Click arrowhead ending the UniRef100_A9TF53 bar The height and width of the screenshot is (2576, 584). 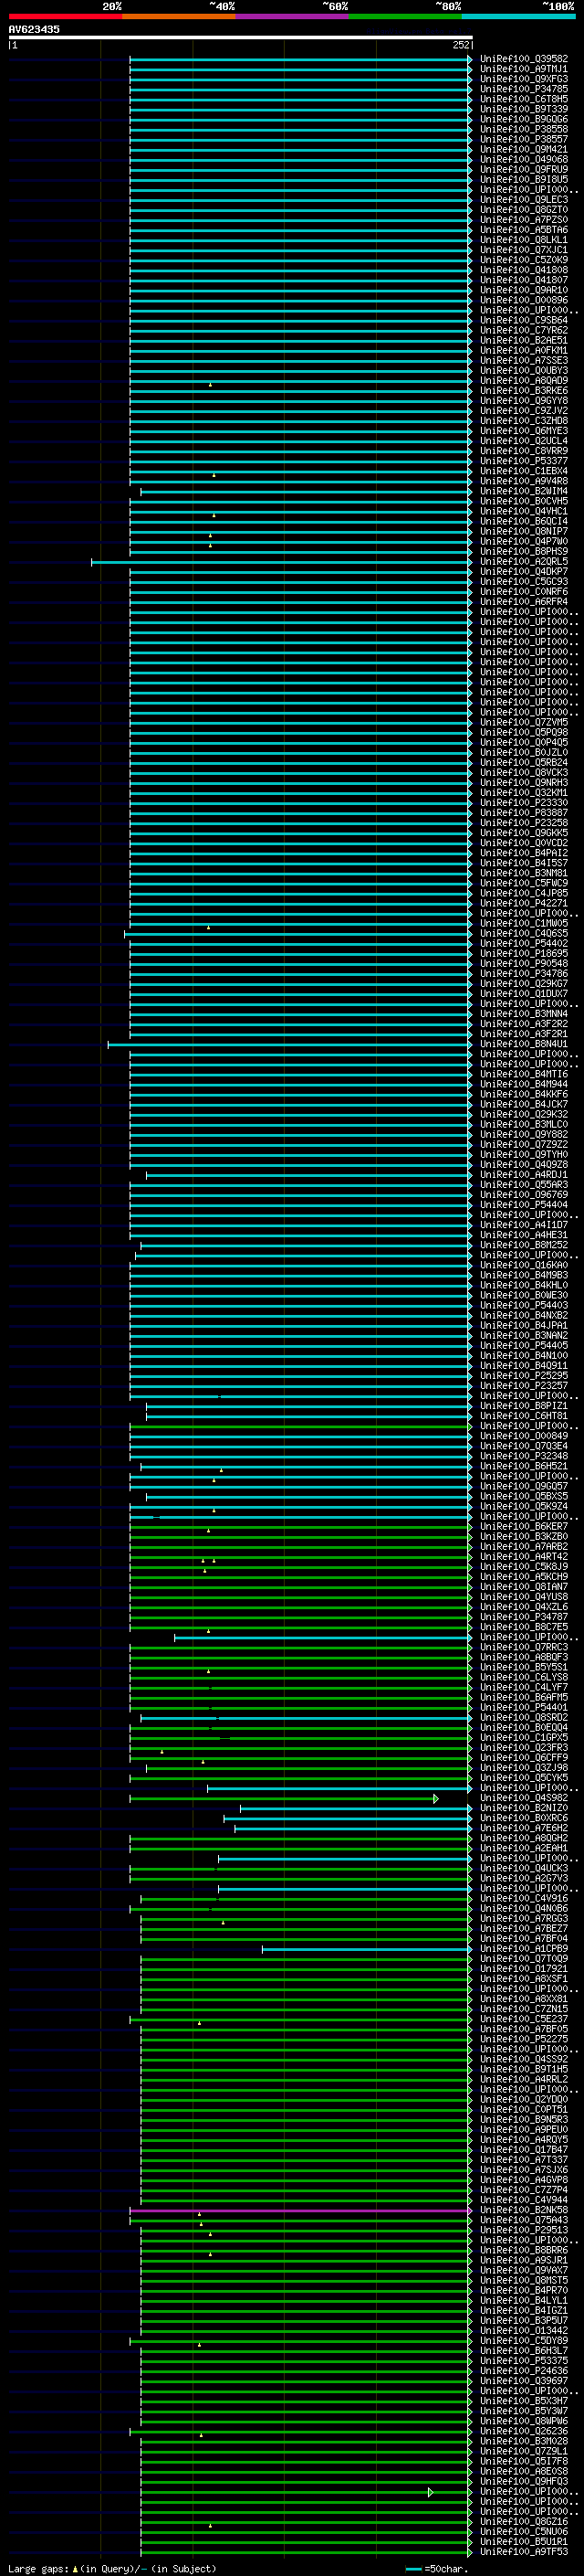(x=470, y=2551)
